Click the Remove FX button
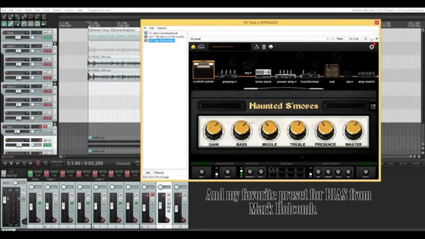 pyautogui.click(x=159, y=173)
